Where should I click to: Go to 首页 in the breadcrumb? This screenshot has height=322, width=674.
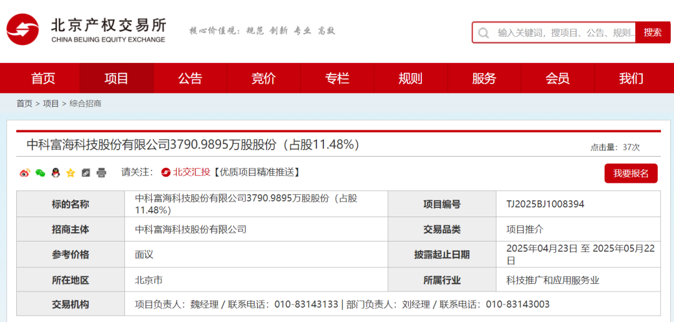pyautogui.click(x=24, y=104)
